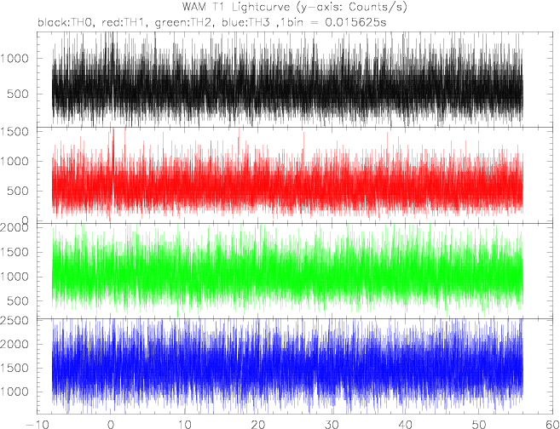This screenshot has width=560, height=429.
Task: Click the "1500" y-label of the blue panel
Action: click(14, 368)
